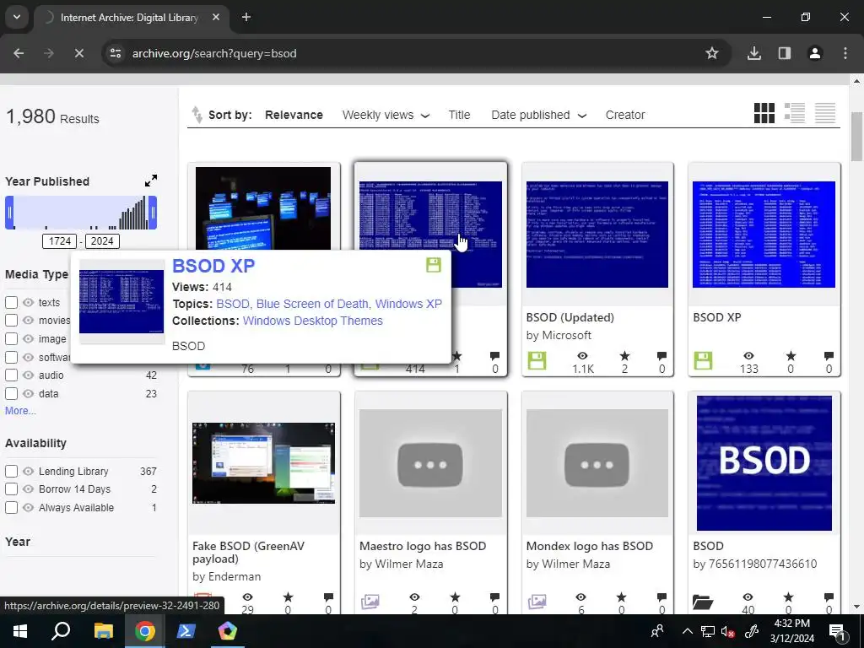This screenshot has height=648, width=864.
Task: Click the page vertical scrollbar thumb
Action: pos(856,136)
